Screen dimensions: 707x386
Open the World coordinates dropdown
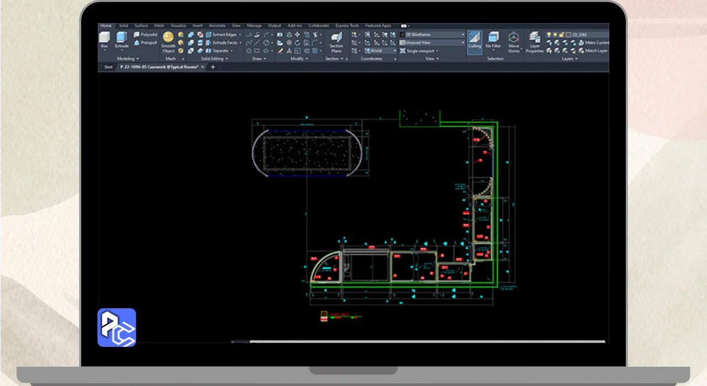point(382,51)
